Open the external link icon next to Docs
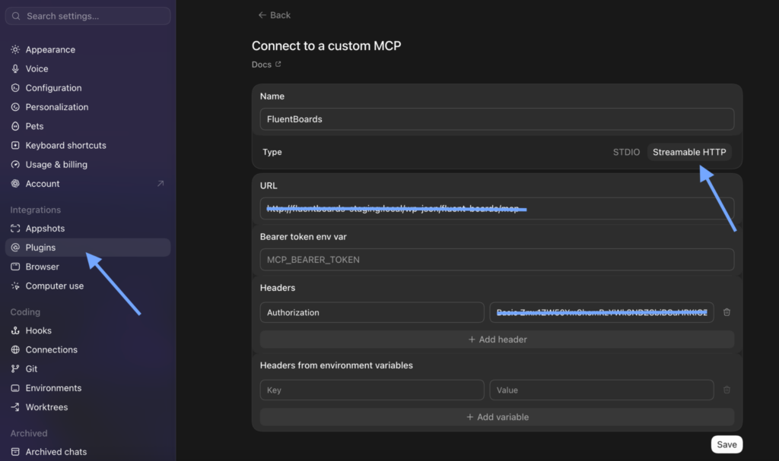Viewport: 779px width, 461px height. [278, 64]
